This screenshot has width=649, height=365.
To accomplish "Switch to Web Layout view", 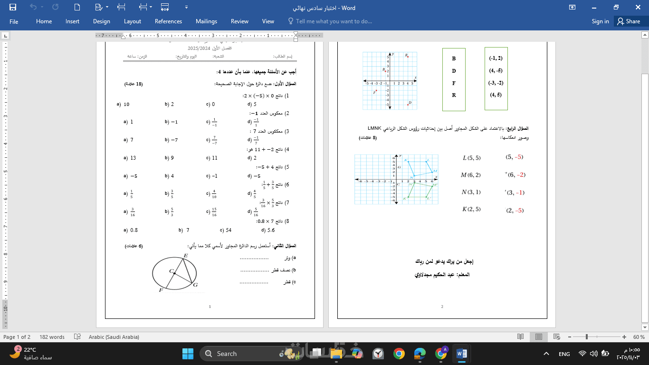I will click(557, 337).
